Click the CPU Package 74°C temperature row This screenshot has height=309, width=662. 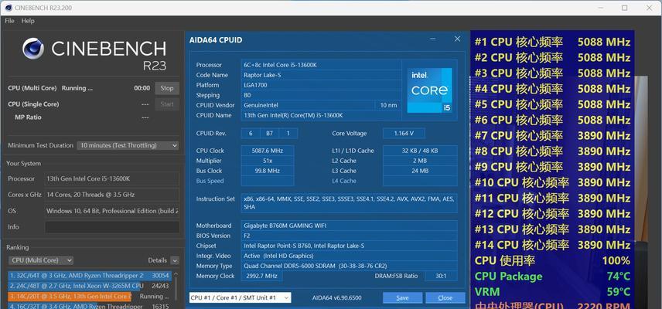click(x=552, y=276)
